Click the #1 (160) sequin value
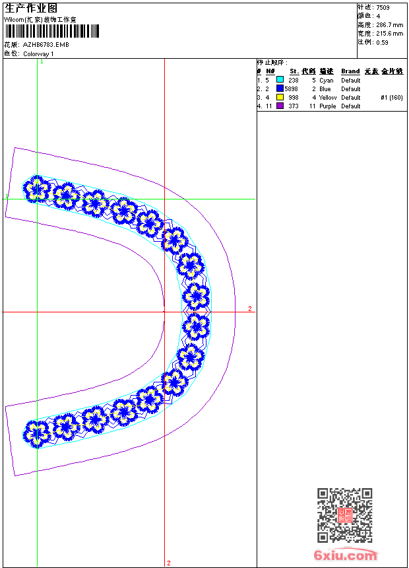Image resolution: width=409 pixels, height=568 pixels. (392, 98)
